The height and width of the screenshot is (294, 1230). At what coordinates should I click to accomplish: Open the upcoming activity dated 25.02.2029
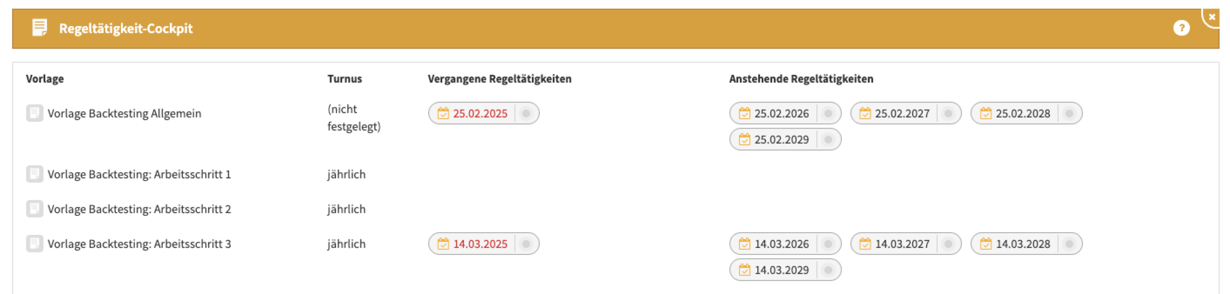click(x=781, y=140)
